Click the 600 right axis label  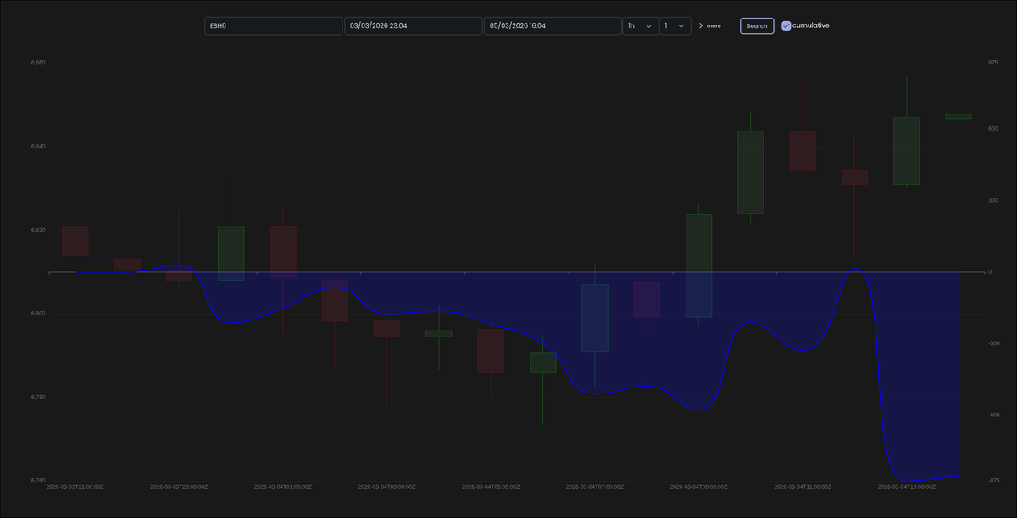992,129
